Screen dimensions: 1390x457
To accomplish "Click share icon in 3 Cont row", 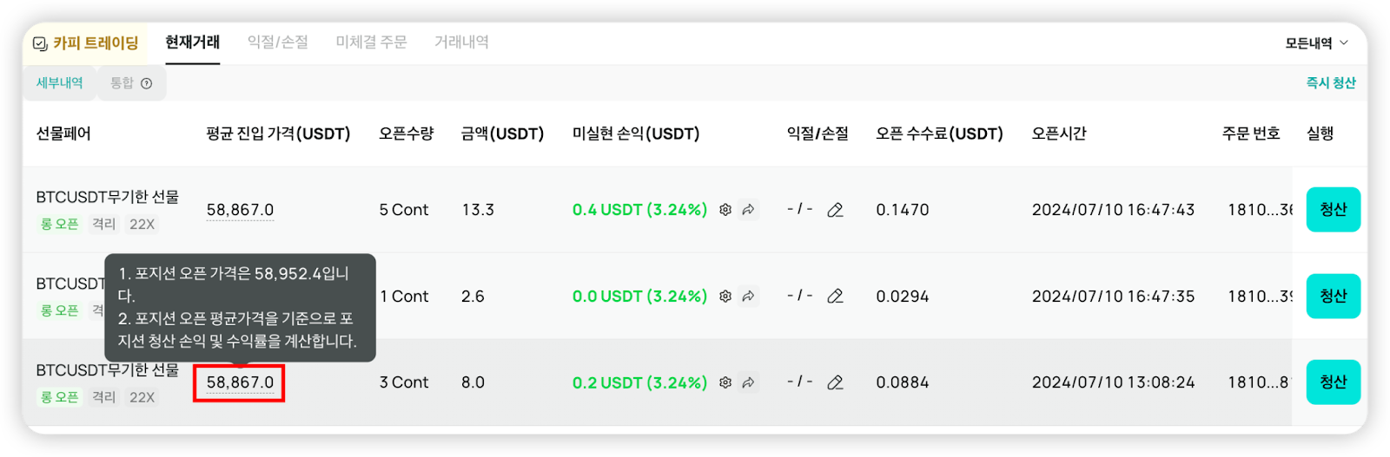I will (748, 382).
